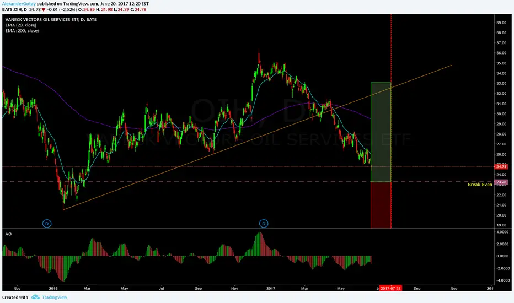Click the 2.0000 AO scale label
The height and width of the screenshot is (303, 514).
pyautogui.click(x=502, y=244)
